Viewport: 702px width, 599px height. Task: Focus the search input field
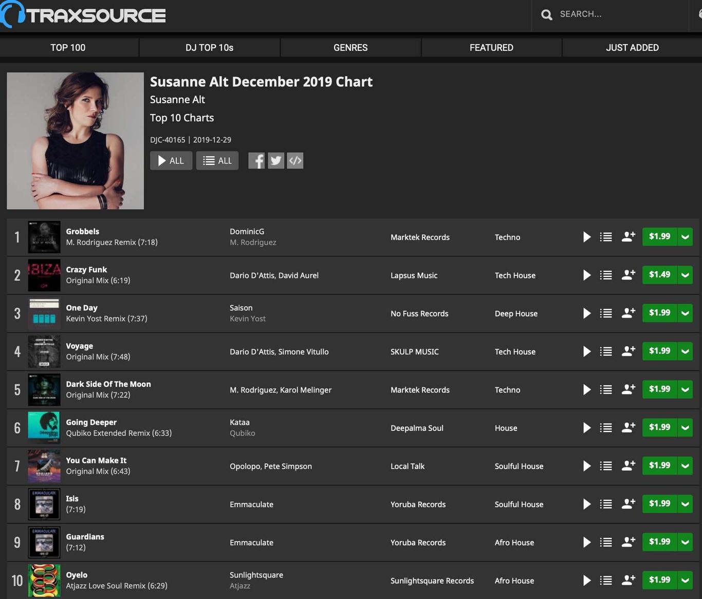622,14
